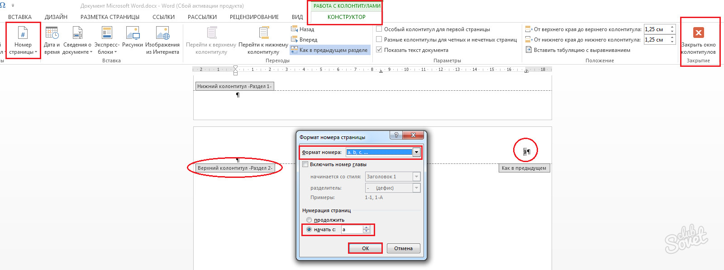Image resolution: width=724 pixels, height=270 pixels.
Task: Open the Номер страницы page number menu
Action: click(23, 40)
